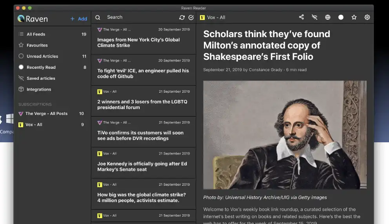Screen dimensions: 389x224
Task: Open All Feeds list
Action: click(52, 34)
